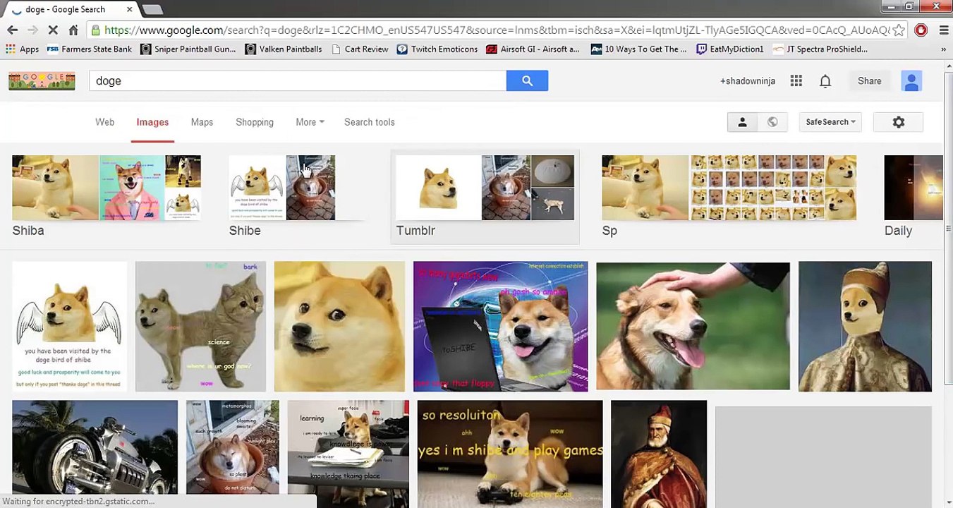Open the doge-faced cat image
This screenshot has height=508, width=953.
200,327
